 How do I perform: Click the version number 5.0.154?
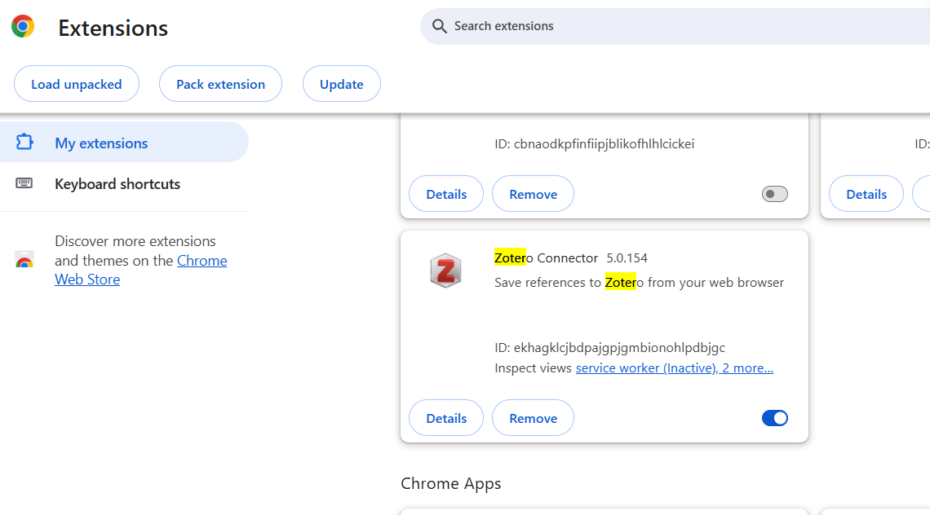[x=627, y=257]
